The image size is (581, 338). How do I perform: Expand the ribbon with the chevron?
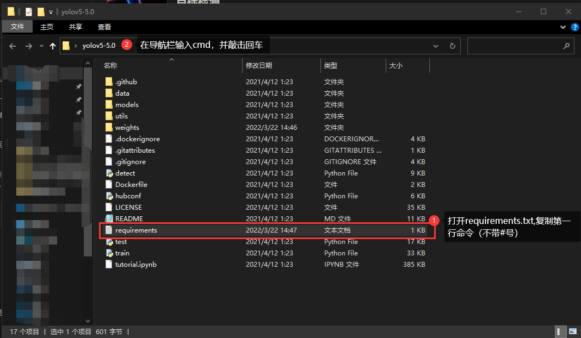[563, 27]
